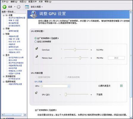Open 调整主板设置 under 性能
133x119 pixels.
pos(14,37)
